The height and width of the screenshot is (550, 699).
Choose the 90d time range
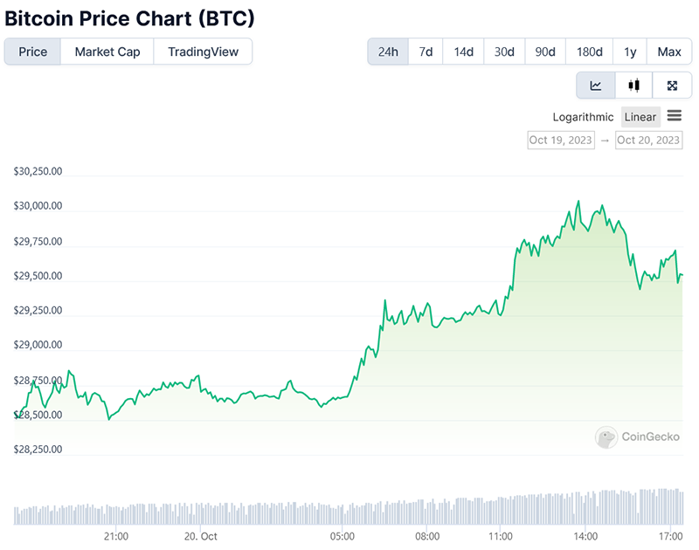(545, 52)
